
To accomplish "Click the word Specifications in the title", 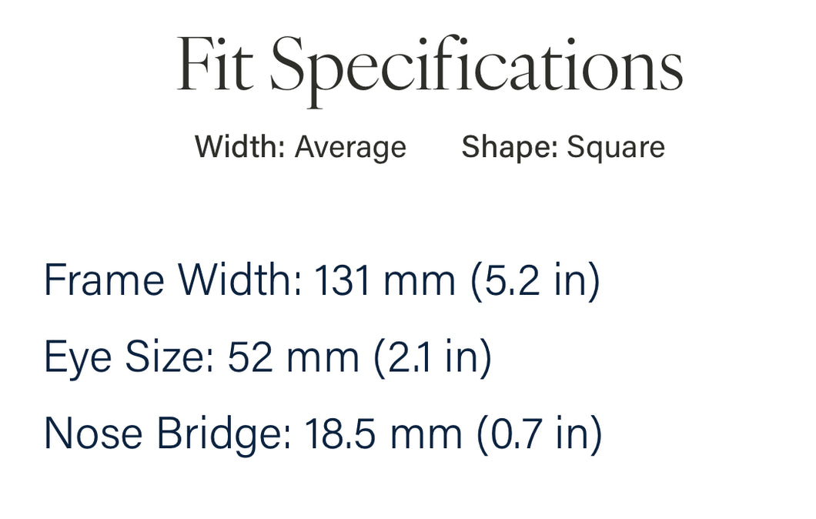I will [477, 72].
